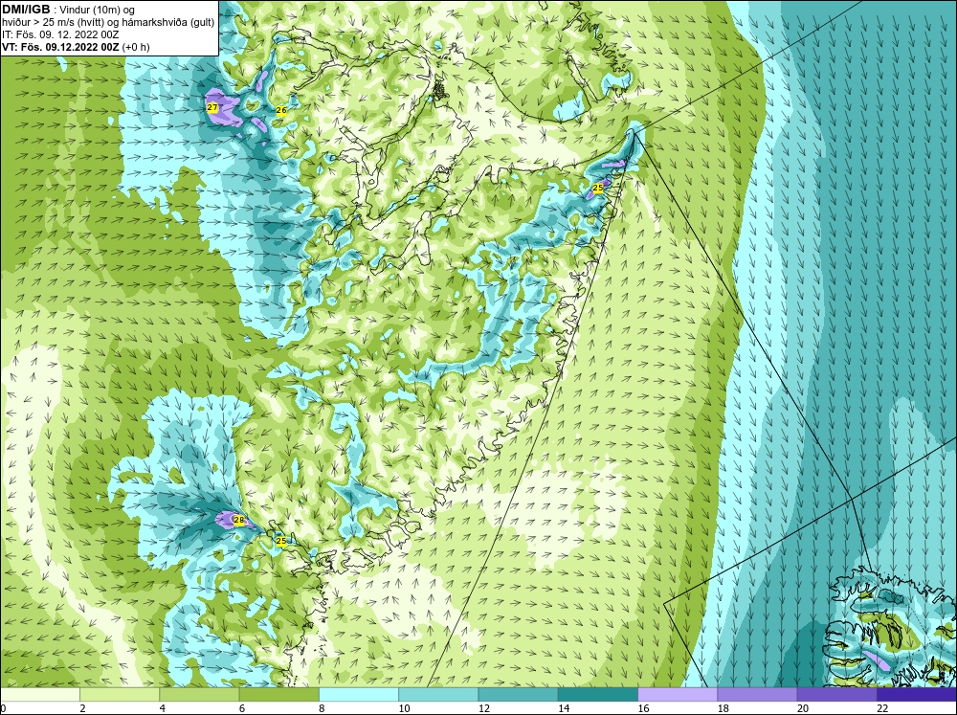Click the legend scale value 6

(x=242, y=708)
